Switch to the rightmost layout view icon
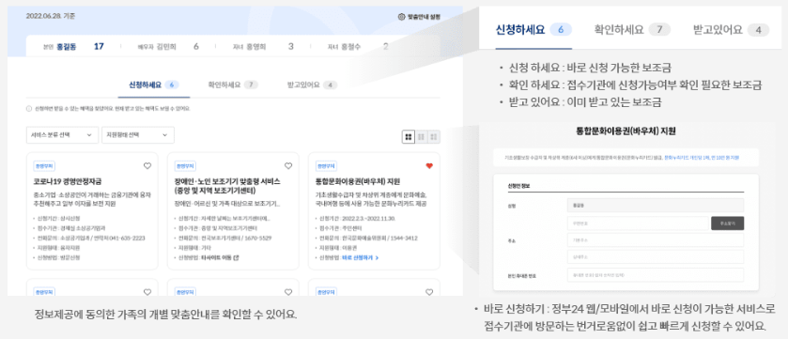 [x=434, y=136]
